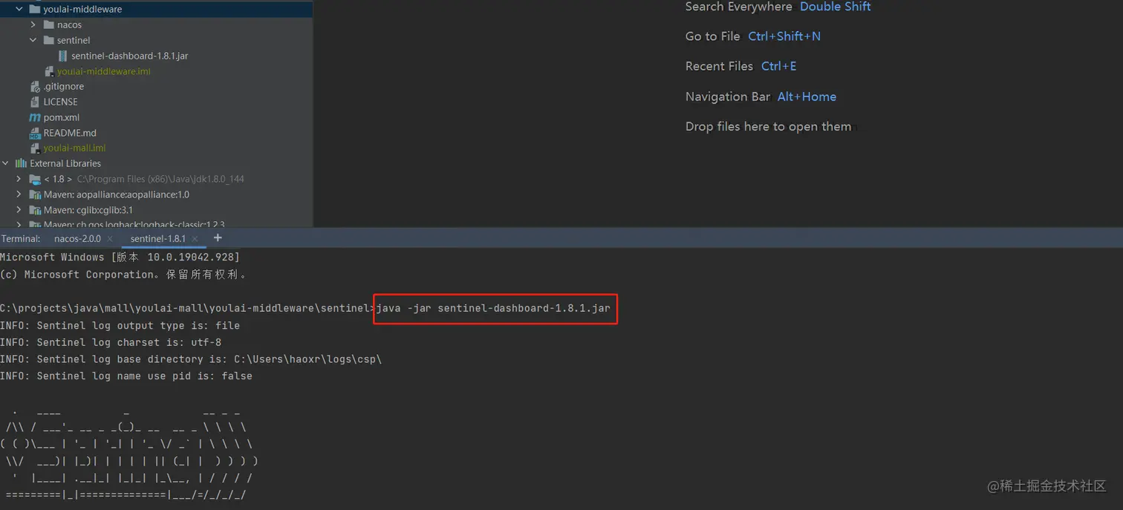Click the LICENSE text file icon

(35, 102)
